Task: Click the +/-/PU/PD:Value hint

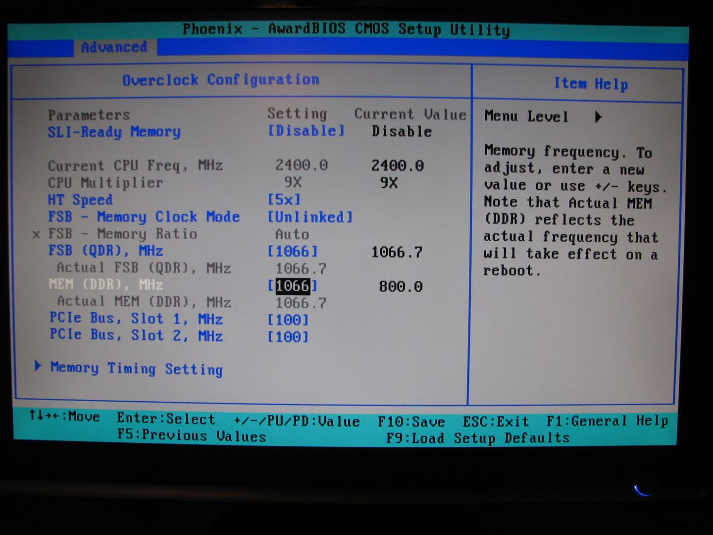Action: 297,421
